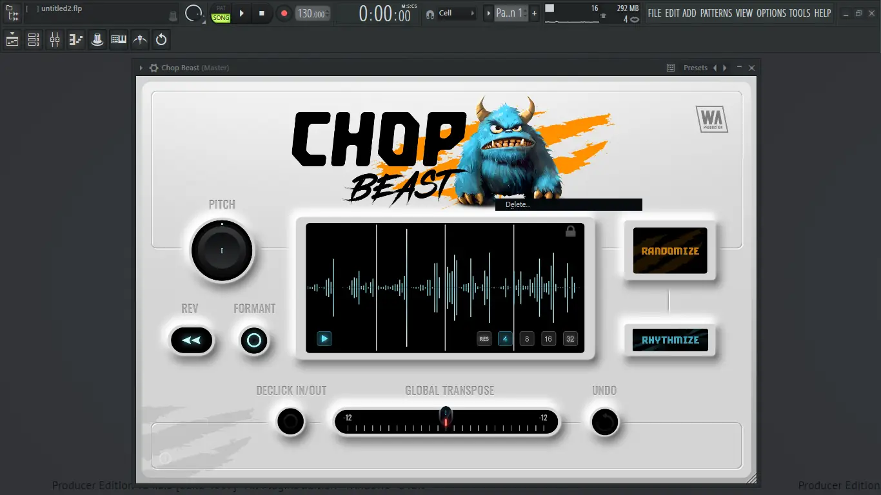Open the Presets dropdown

pyautogui.click(x=695, y=68)
